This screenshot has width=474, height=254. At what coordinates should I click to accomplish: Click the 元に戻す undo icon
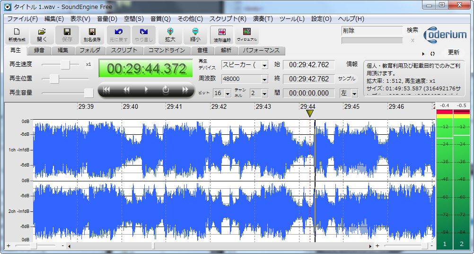point(118,35)
